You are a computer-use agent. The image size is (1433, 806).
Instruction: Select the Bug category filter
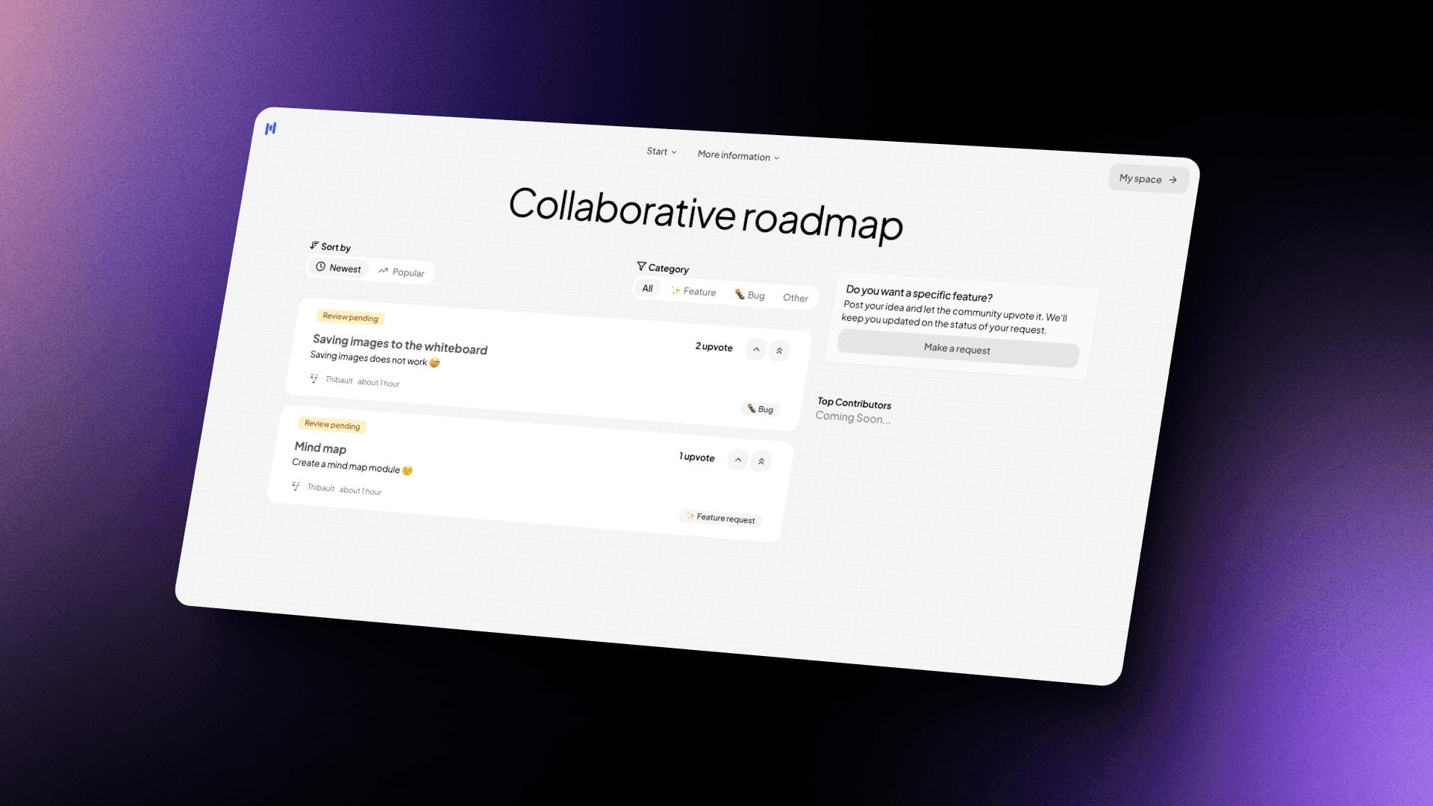(x=751, y=294)
